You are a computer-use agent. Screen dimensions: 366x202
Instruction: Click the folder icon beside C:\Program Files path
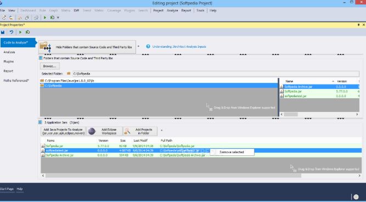(42, 81)
